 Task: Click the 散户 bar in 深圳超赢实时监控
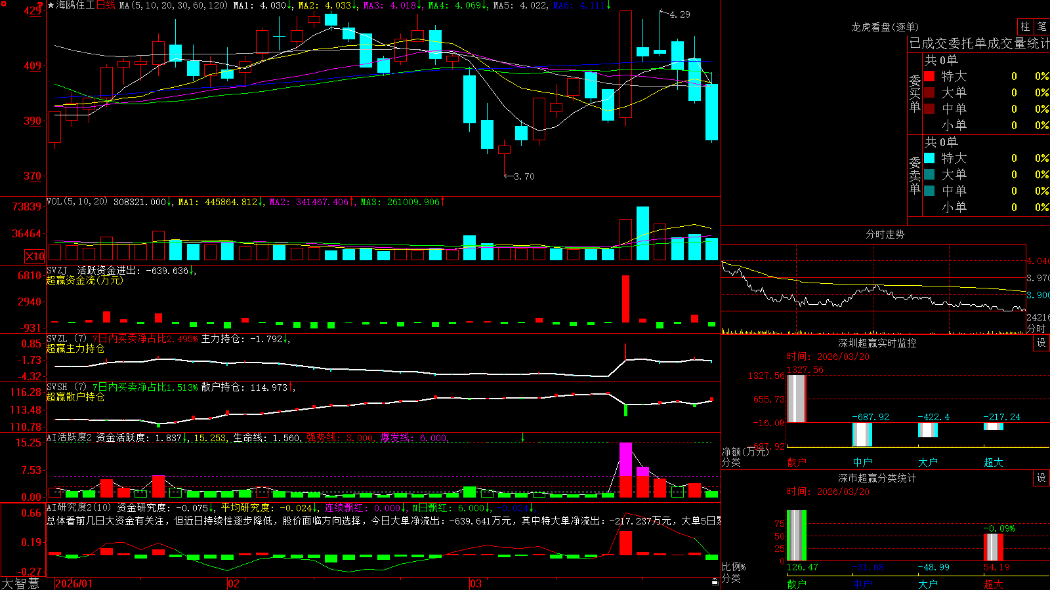(x=797, y=399)
